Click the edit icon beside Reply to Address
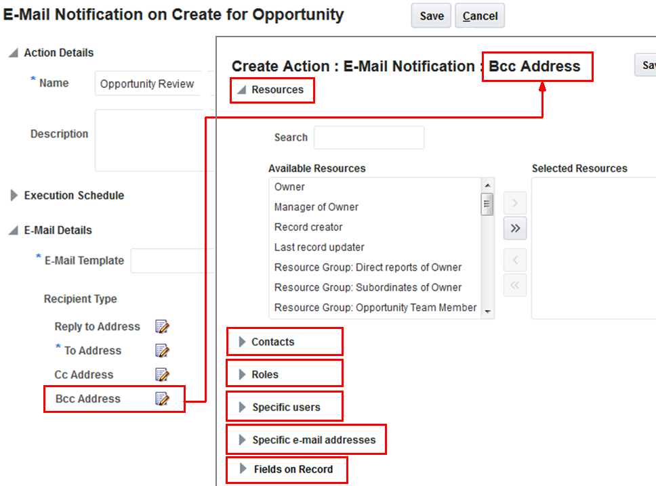The width and height of the screenshot is (656, 486). coord(162,327)
